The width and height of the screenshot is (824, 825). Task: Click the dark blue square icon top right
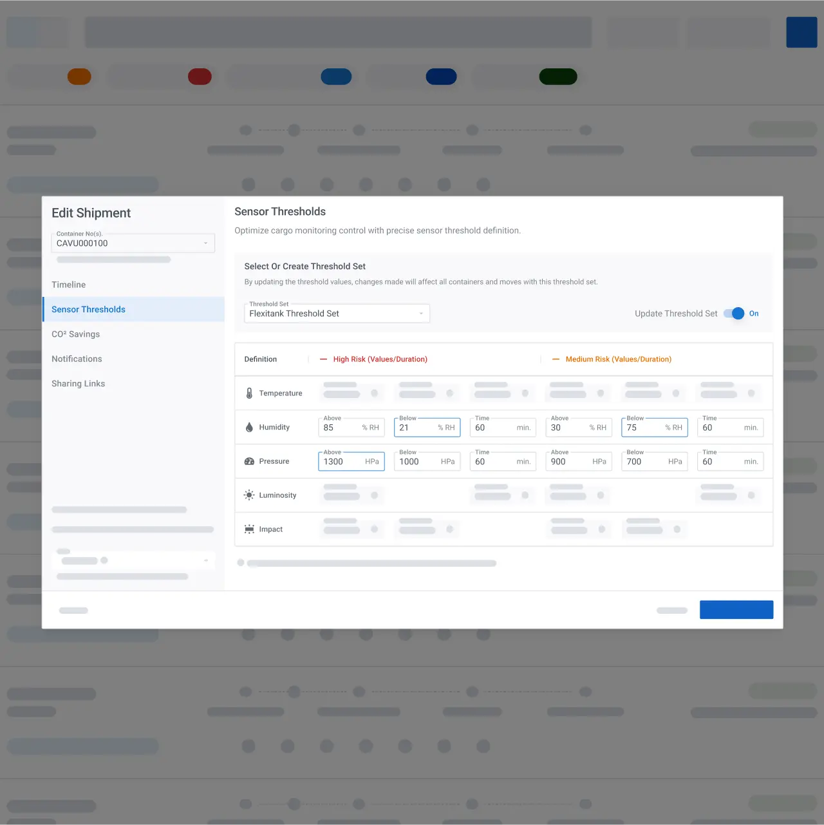pos(801,32)
